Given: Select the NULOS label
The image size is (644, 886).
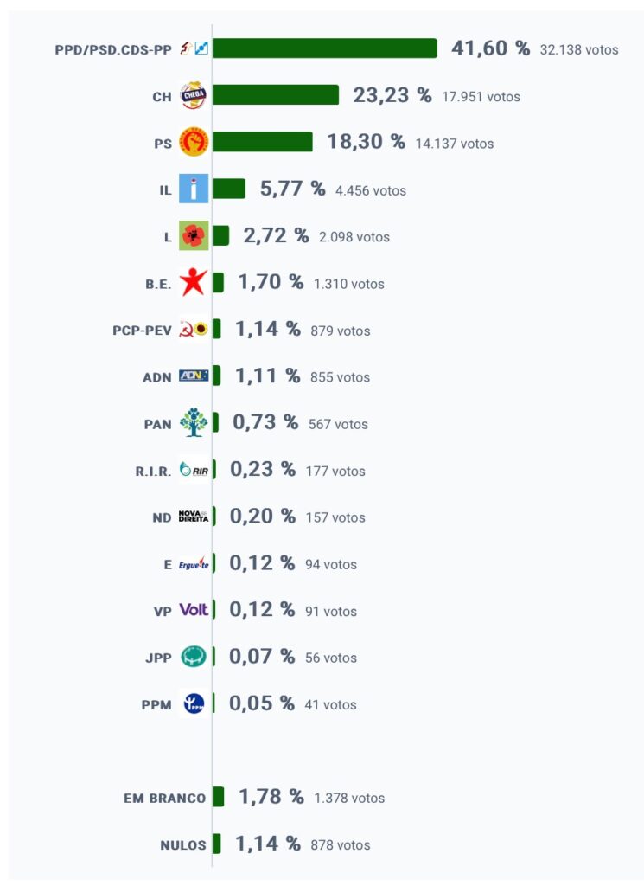Looking at the screenshot, I should pos(183,844).
